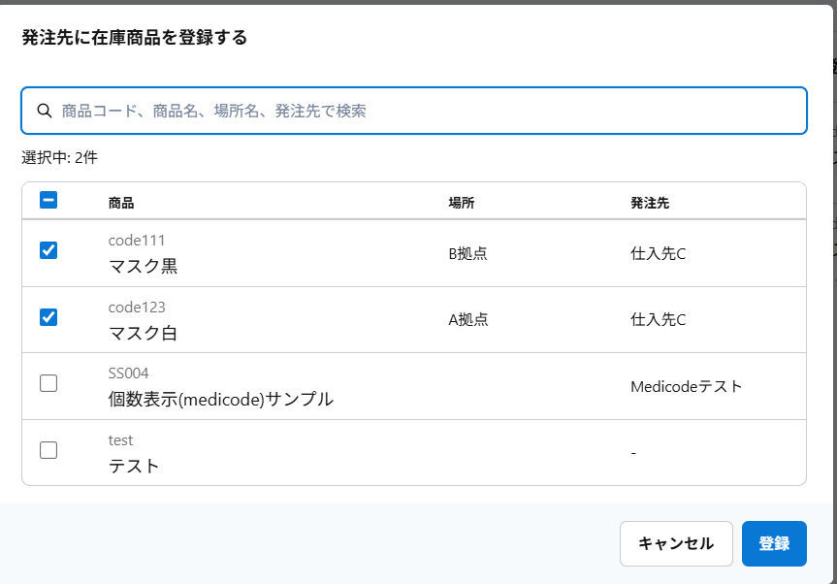Uncheck the マスク白 row checkbox
The image size is (837, 584).
click(x=48, y=317)
